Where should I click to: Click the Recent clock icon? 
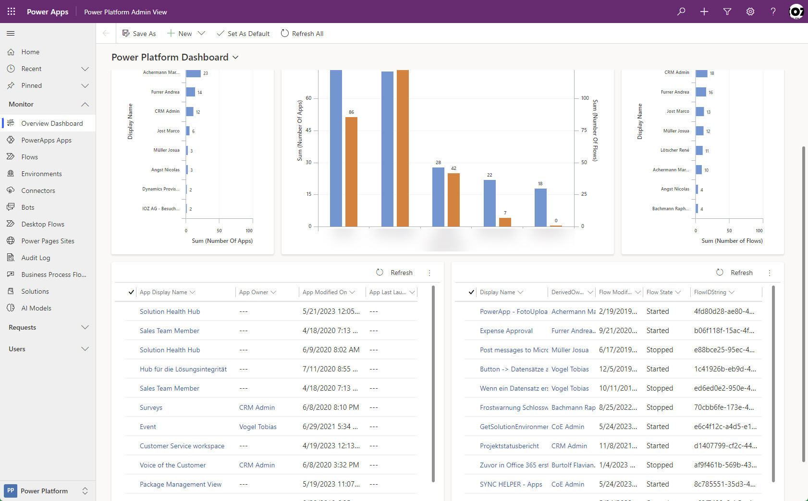11,69
